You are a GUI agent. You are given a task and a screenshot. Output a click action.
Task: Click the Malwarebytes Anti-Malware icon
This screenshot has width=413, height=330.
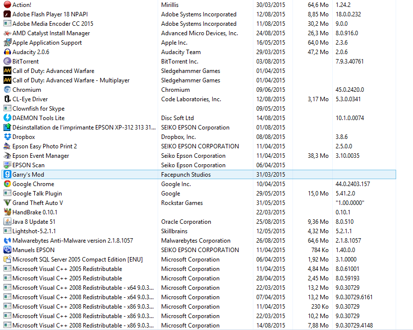(7, 240)
